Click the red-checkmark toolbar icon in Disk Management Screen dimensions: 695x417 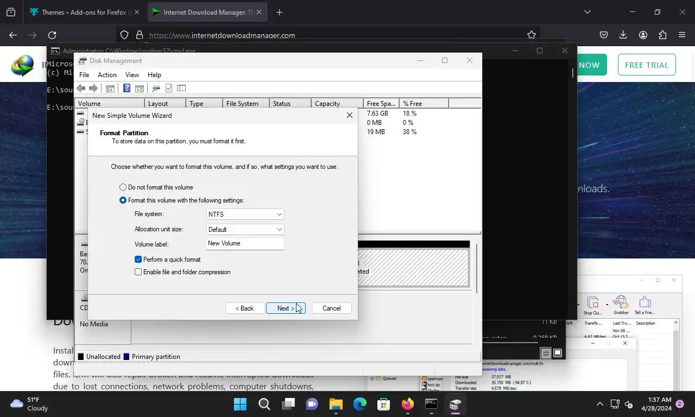coord(169,88)
